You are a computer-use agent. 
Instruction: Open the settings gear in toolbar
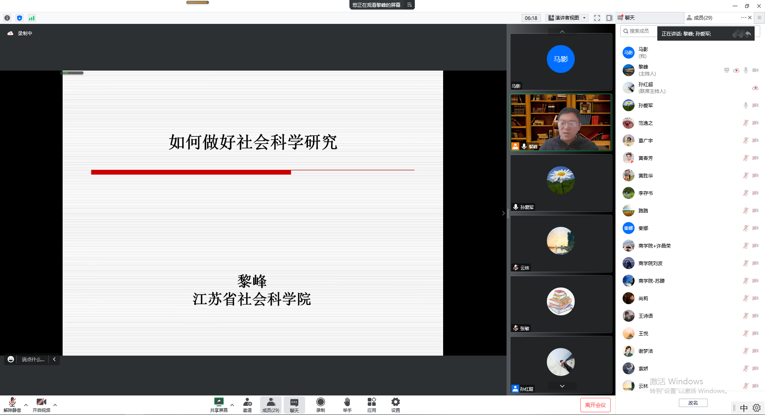pos(395,402)
